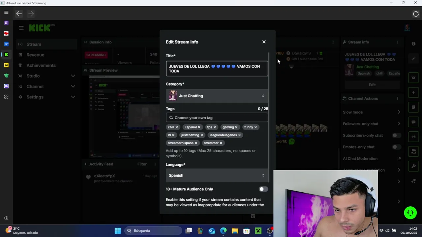Remove the justchatting tag

(202, 135)
